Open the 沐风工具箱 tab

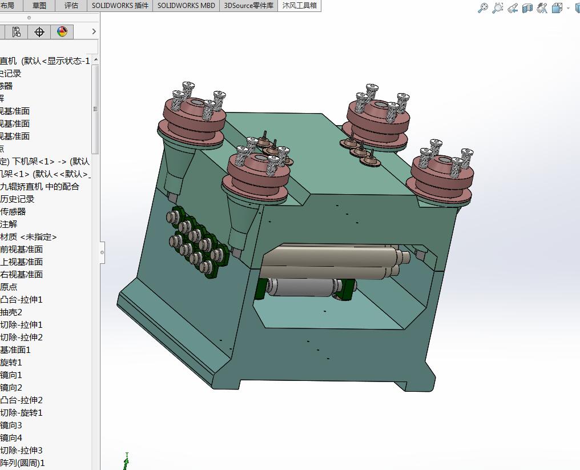[299, 6]
